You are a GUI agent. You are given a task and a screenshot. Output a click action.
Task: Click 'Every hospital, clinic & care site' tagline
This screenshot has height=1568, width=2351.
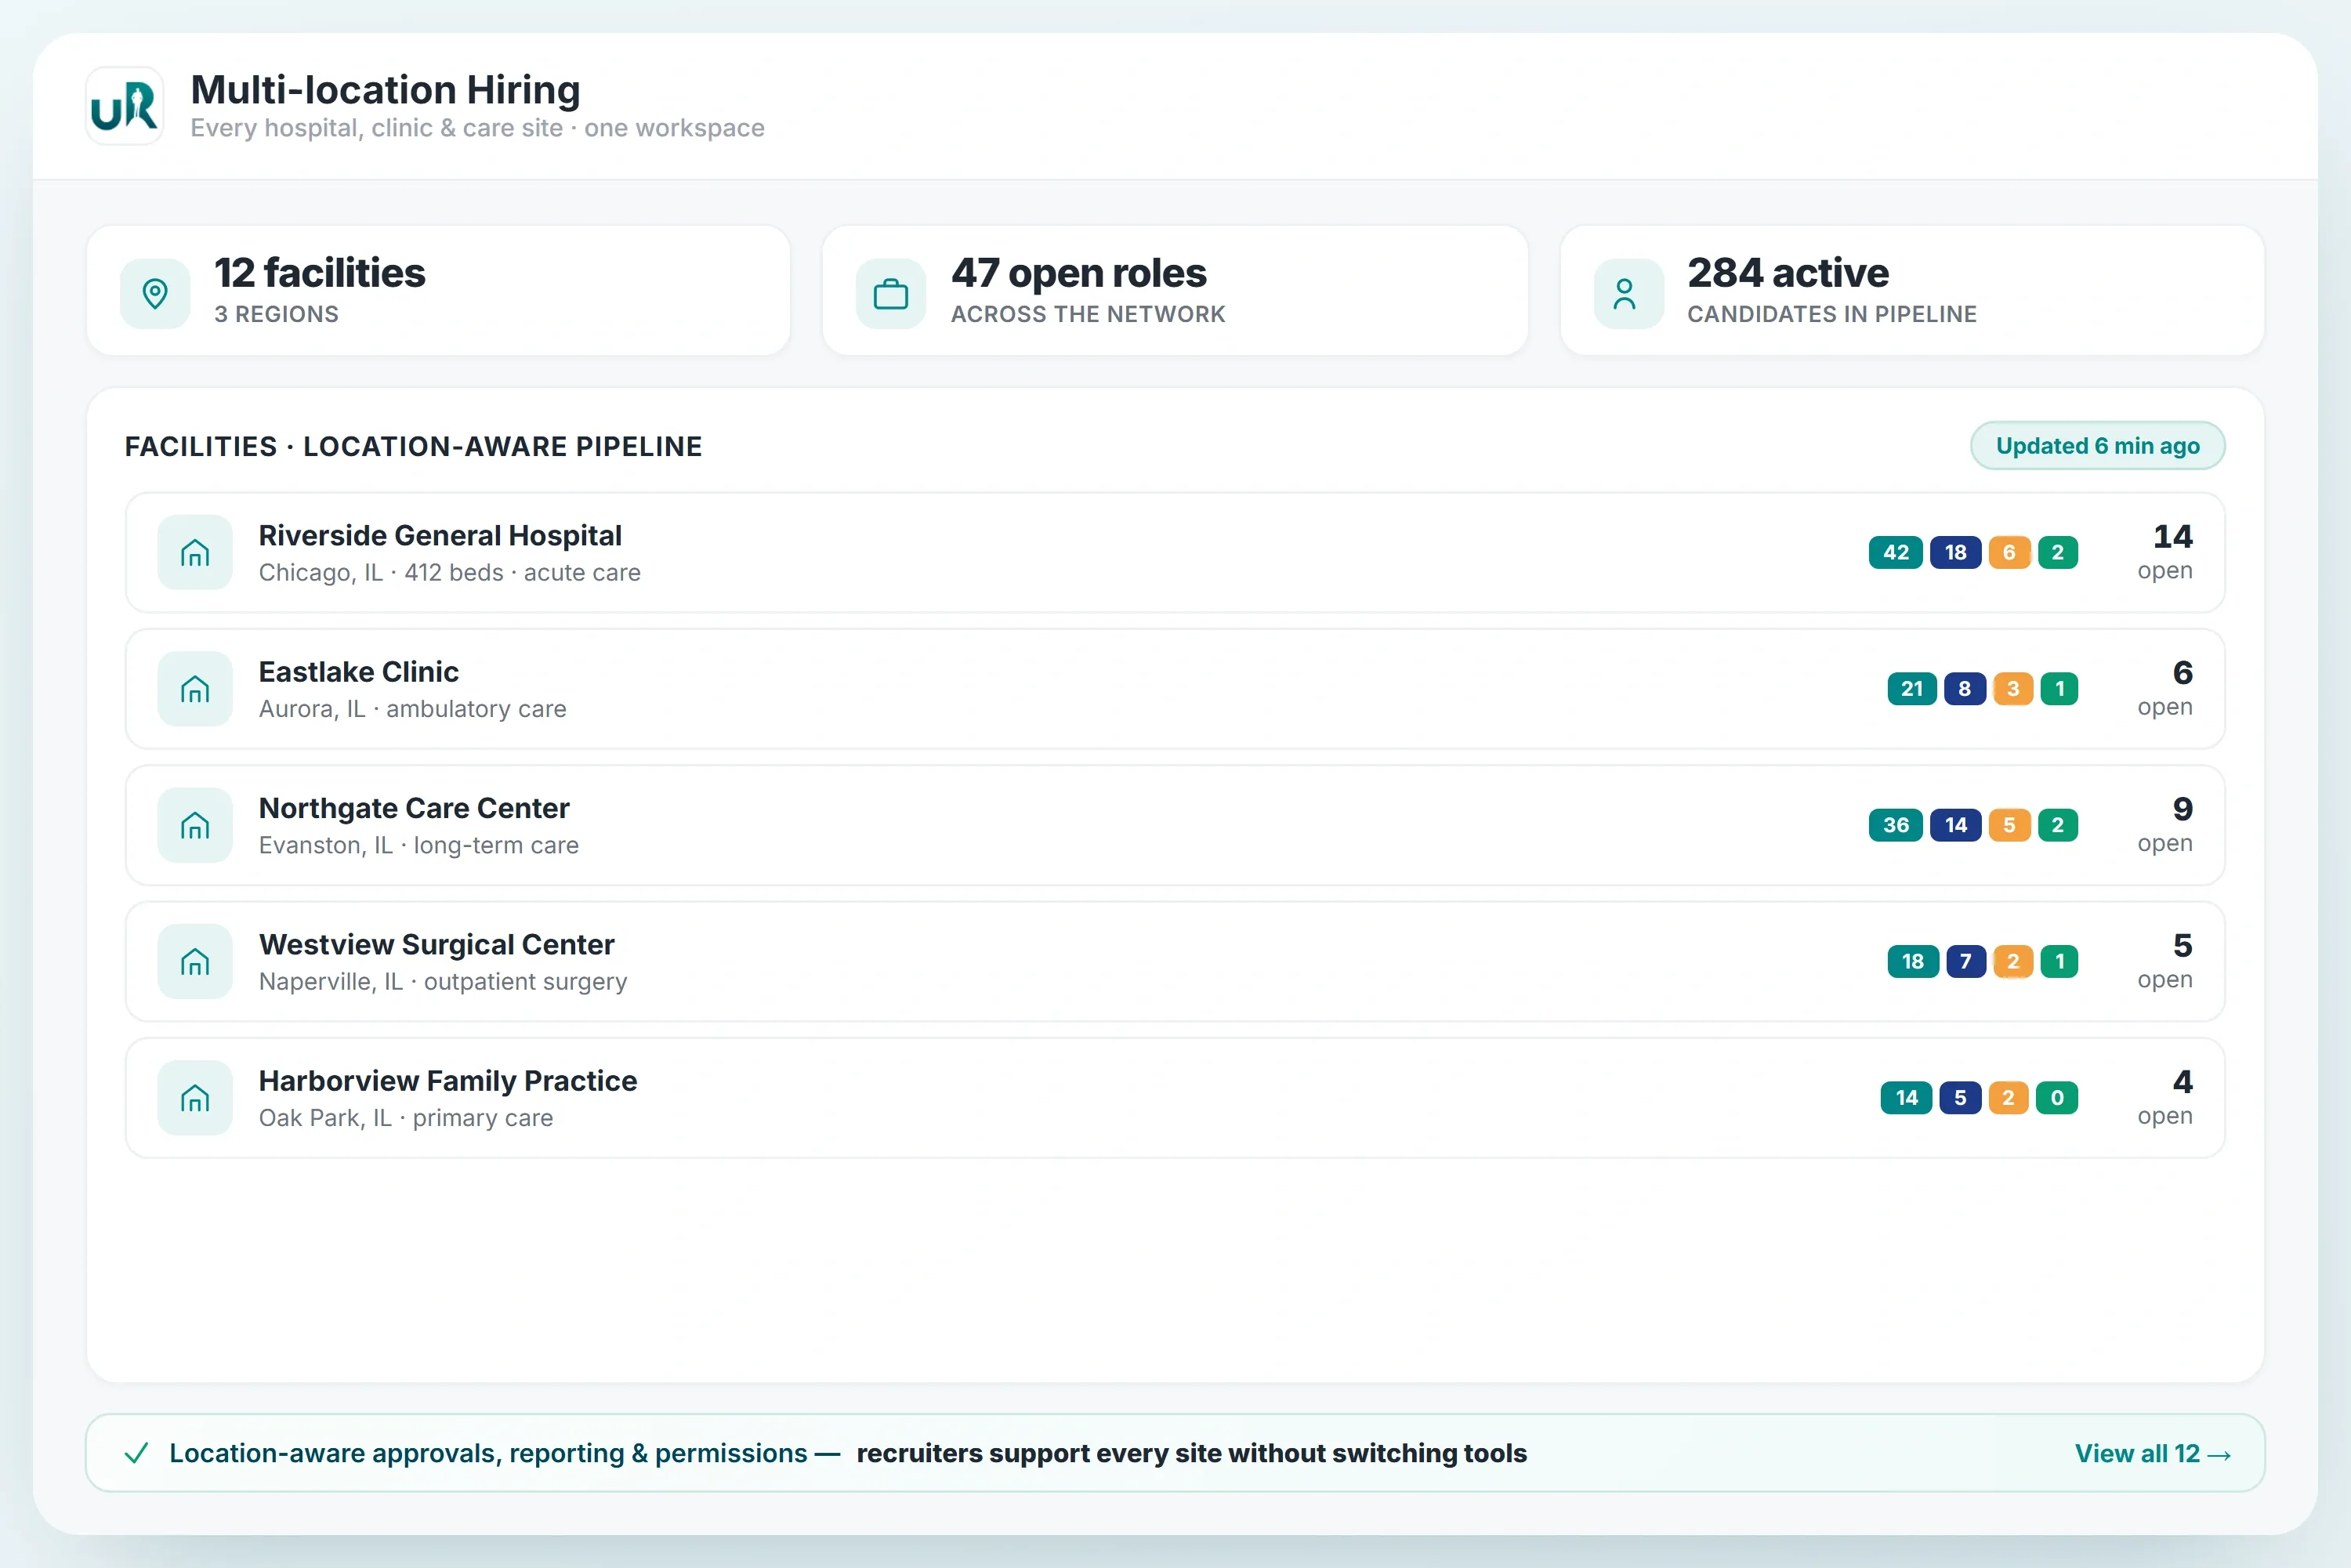click(x=376, y=128)
